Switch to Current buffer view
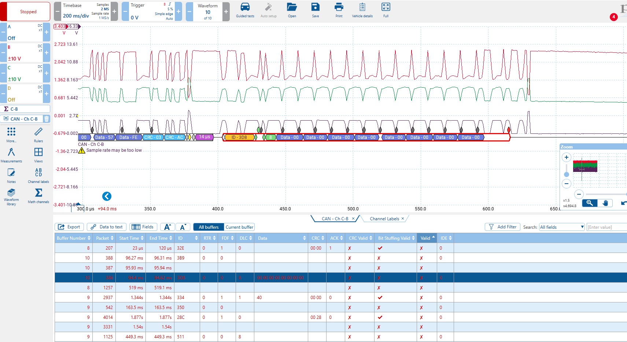The image size is (627, 342). click(239, 227)
